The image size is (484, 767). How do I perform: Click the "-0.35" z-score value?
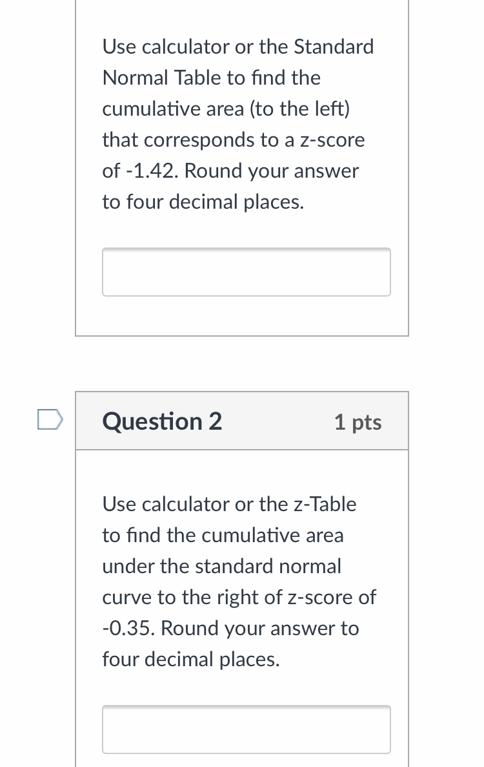pyautogui.click(x=128, y=628)
